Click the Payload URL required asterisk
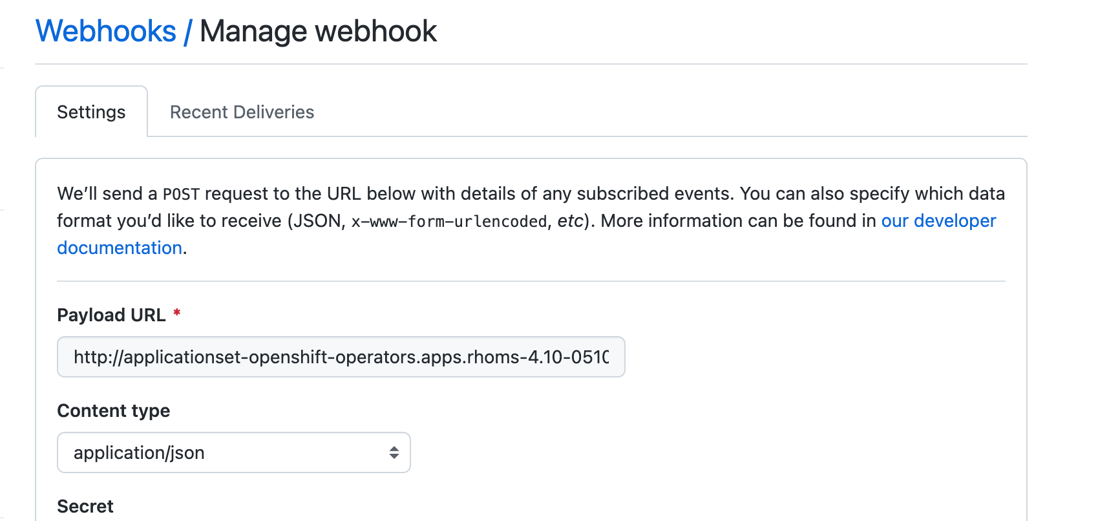 176,314
